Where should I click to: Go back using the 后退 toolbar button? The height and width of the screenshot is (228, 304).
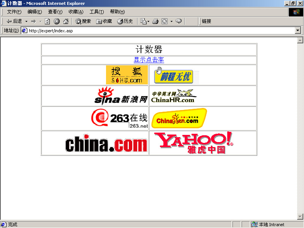pos(14,21)
